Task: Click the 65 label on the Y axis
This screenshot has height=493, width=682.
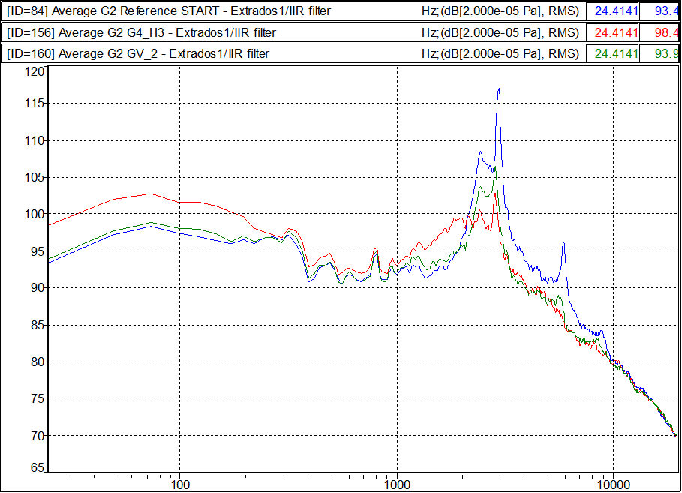Action: pos(37,467)
